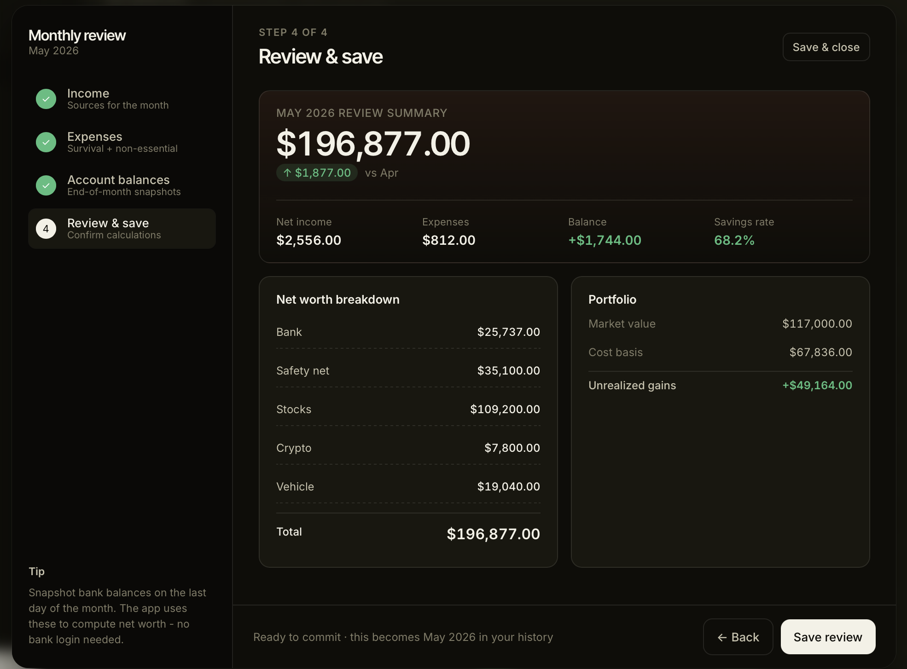
Task: Click the MAY 2026 REVIEW SUMMARY label
Action: coord(361,113)
